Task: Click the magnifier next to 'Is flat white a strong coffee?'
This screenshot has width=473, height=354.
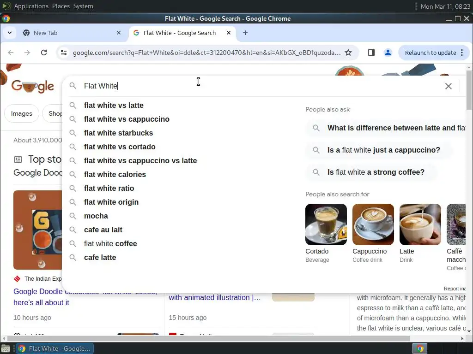Action: [316, 172]
